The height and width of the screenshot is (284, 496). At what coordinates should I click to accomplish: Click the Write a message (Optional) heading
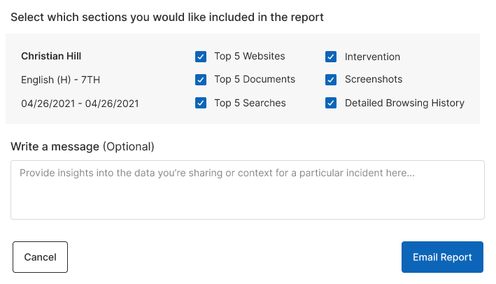83,146
